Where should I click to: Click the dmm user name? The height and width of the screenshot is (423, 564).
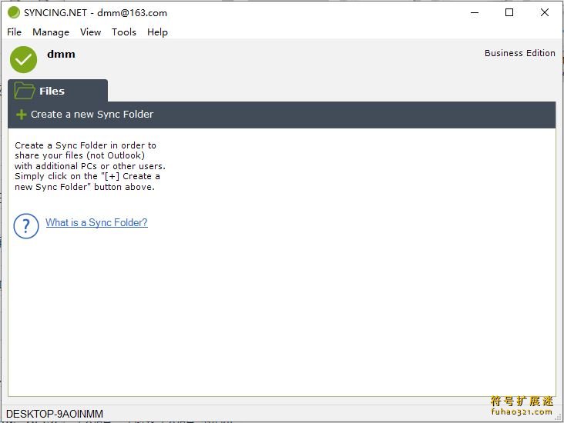point(61,55)
